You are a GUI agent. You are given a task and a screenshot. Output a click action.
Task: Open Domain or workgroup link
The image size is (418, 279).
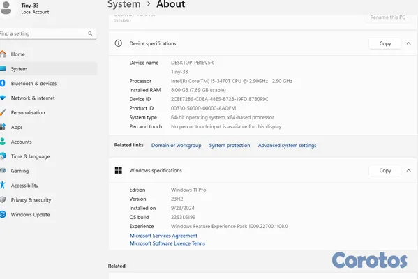(177, 146)
